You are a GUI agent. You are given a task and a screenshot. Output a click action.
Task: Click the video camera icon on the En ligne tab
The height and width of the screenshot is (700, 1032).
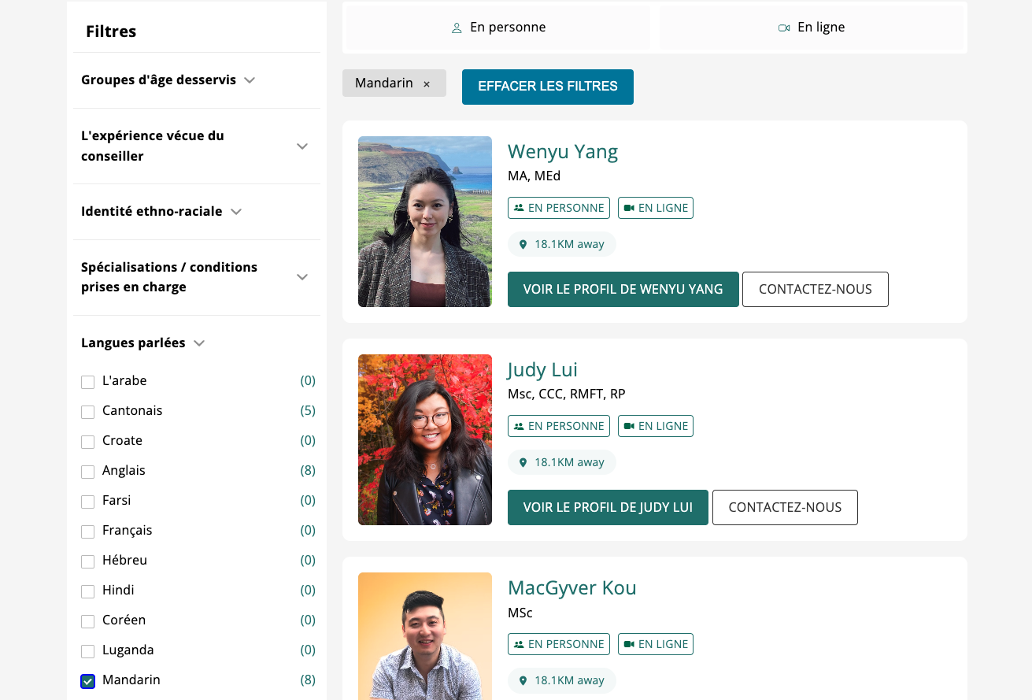point(783,27)
